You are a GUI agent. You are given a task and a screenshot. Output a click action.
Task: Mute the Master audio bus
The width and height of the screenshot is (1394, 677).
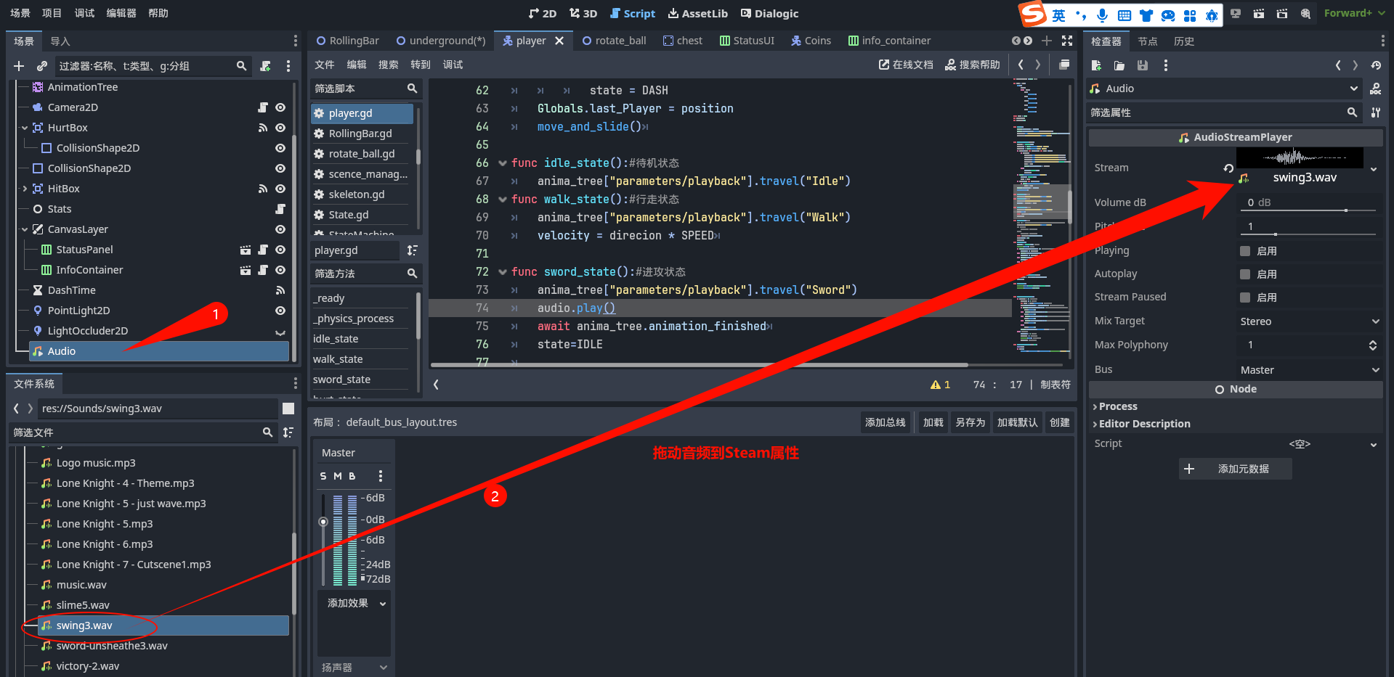(338, 476)
